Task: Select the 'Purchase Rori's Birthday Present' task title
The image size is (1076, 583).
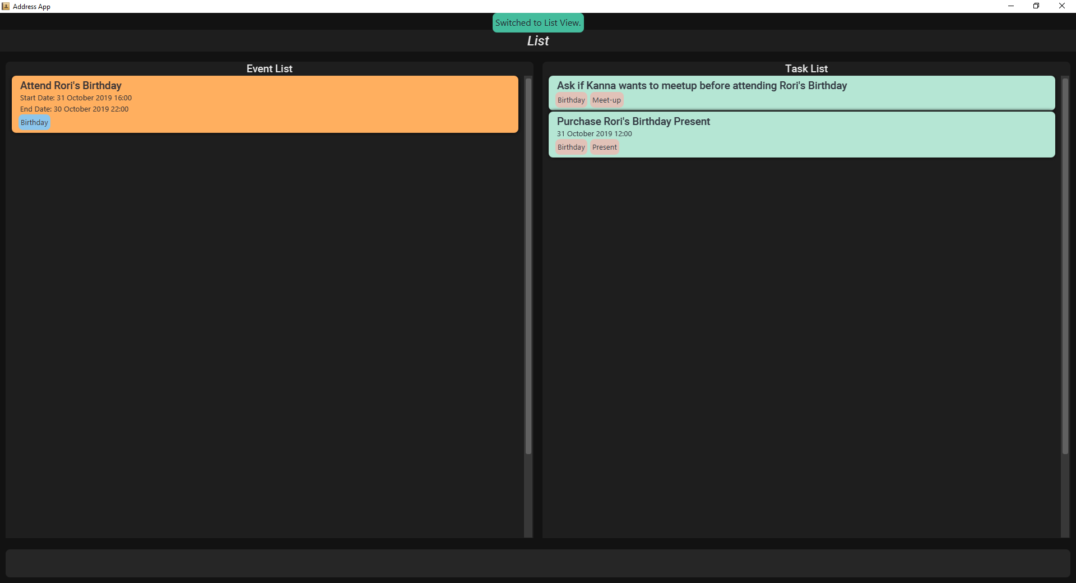Action: pyautogui.click(x=633, y=122)
